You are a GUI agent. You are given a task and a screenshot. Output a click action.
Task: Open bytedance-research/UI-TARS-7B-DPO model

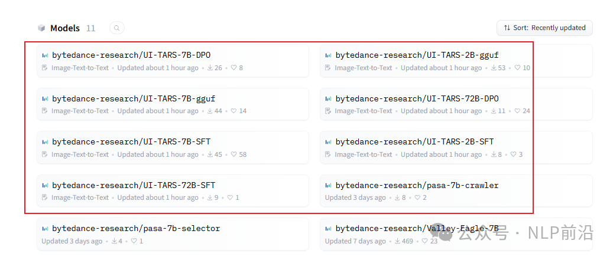tap(173, 61)
